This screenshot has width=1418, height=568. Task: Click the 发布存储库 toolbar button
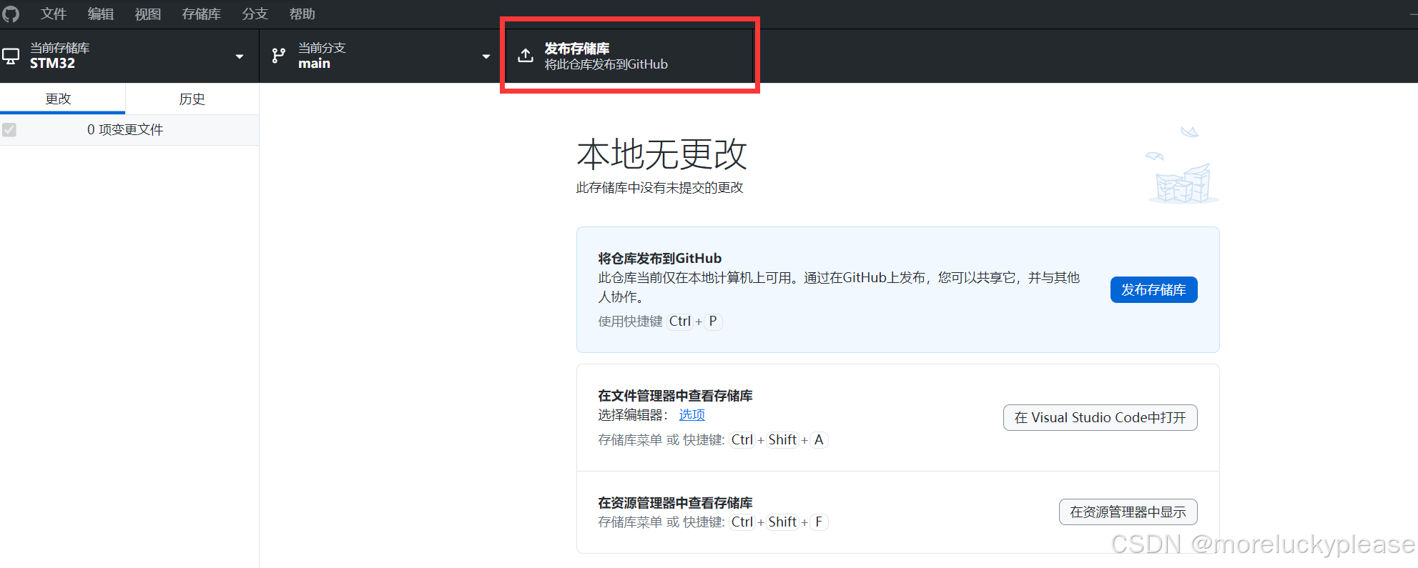(629, 56)
